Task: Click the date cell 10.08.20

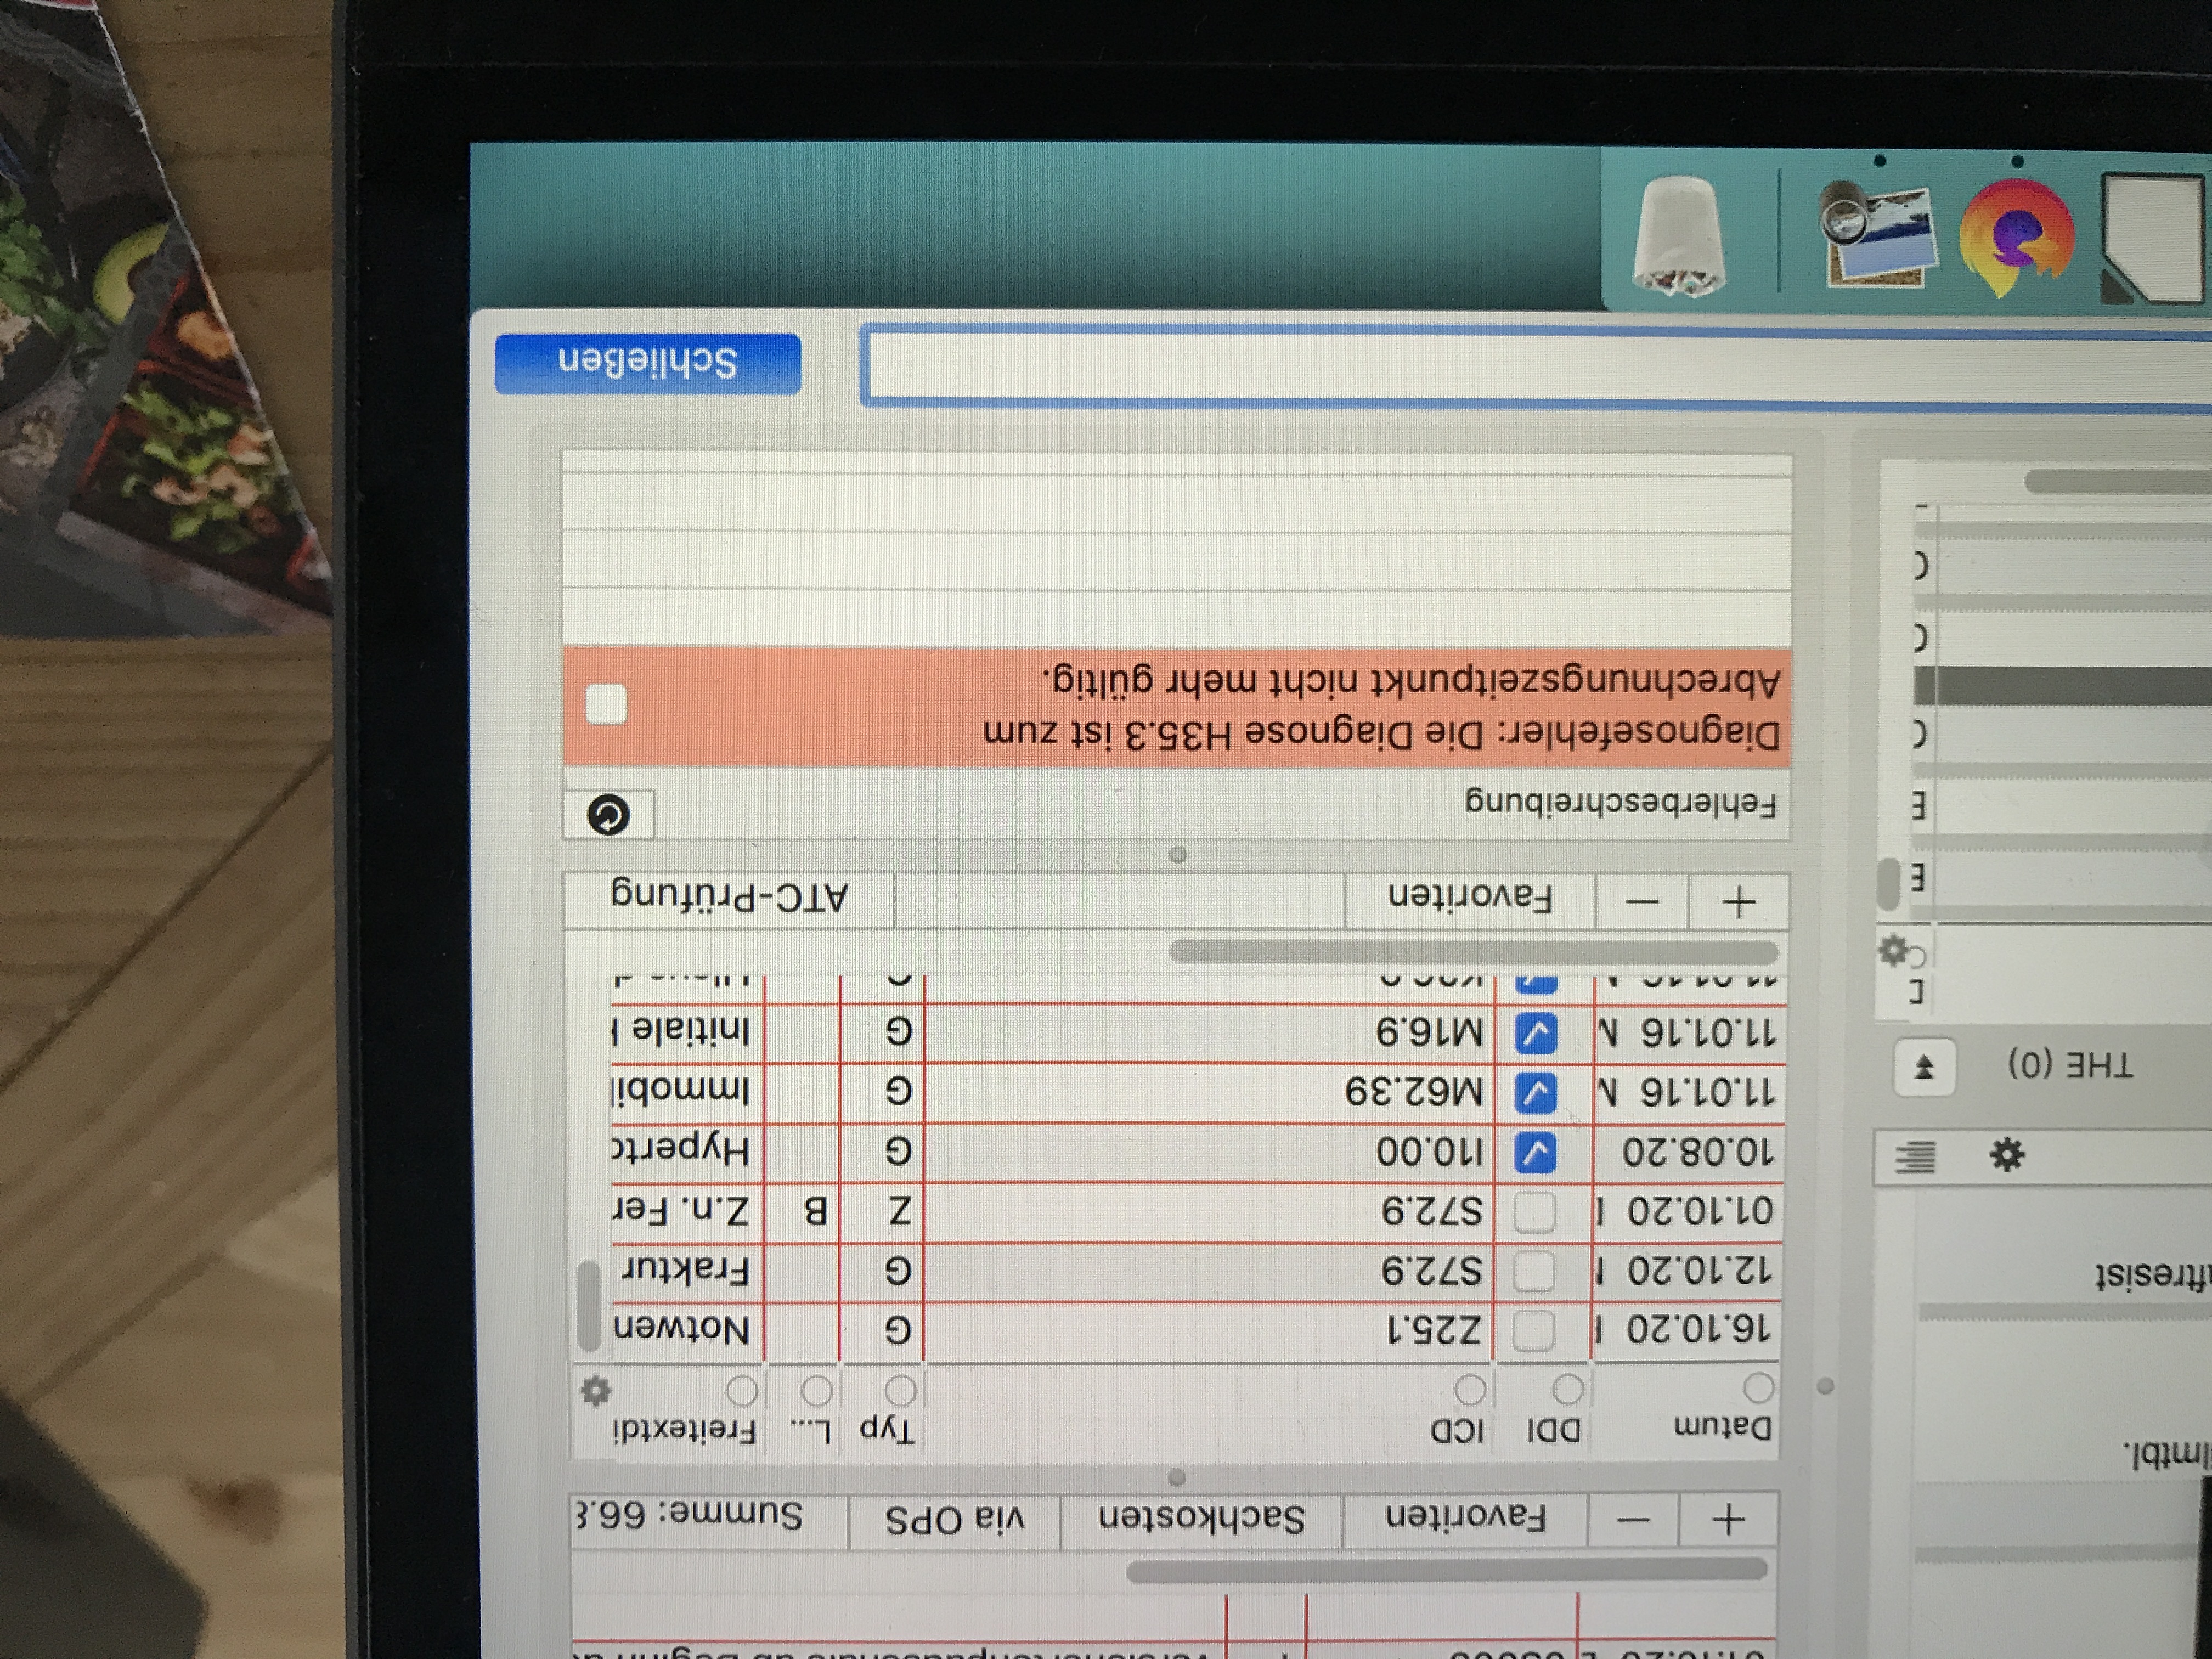Action: [1698, 1152]
